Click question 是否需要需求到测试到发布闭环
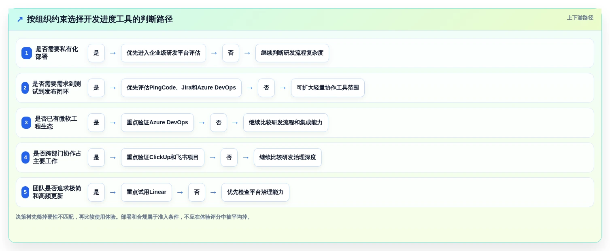Screen dimensions: 610x251 57,88
